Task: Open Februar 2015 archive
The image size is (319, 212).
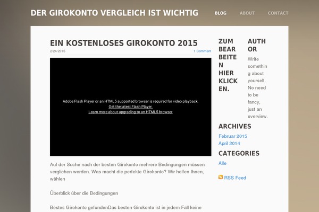Action: click(x=233, y=136)
